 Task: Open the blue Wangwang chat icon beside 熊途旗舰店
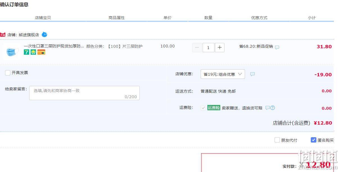click(44, 35)
